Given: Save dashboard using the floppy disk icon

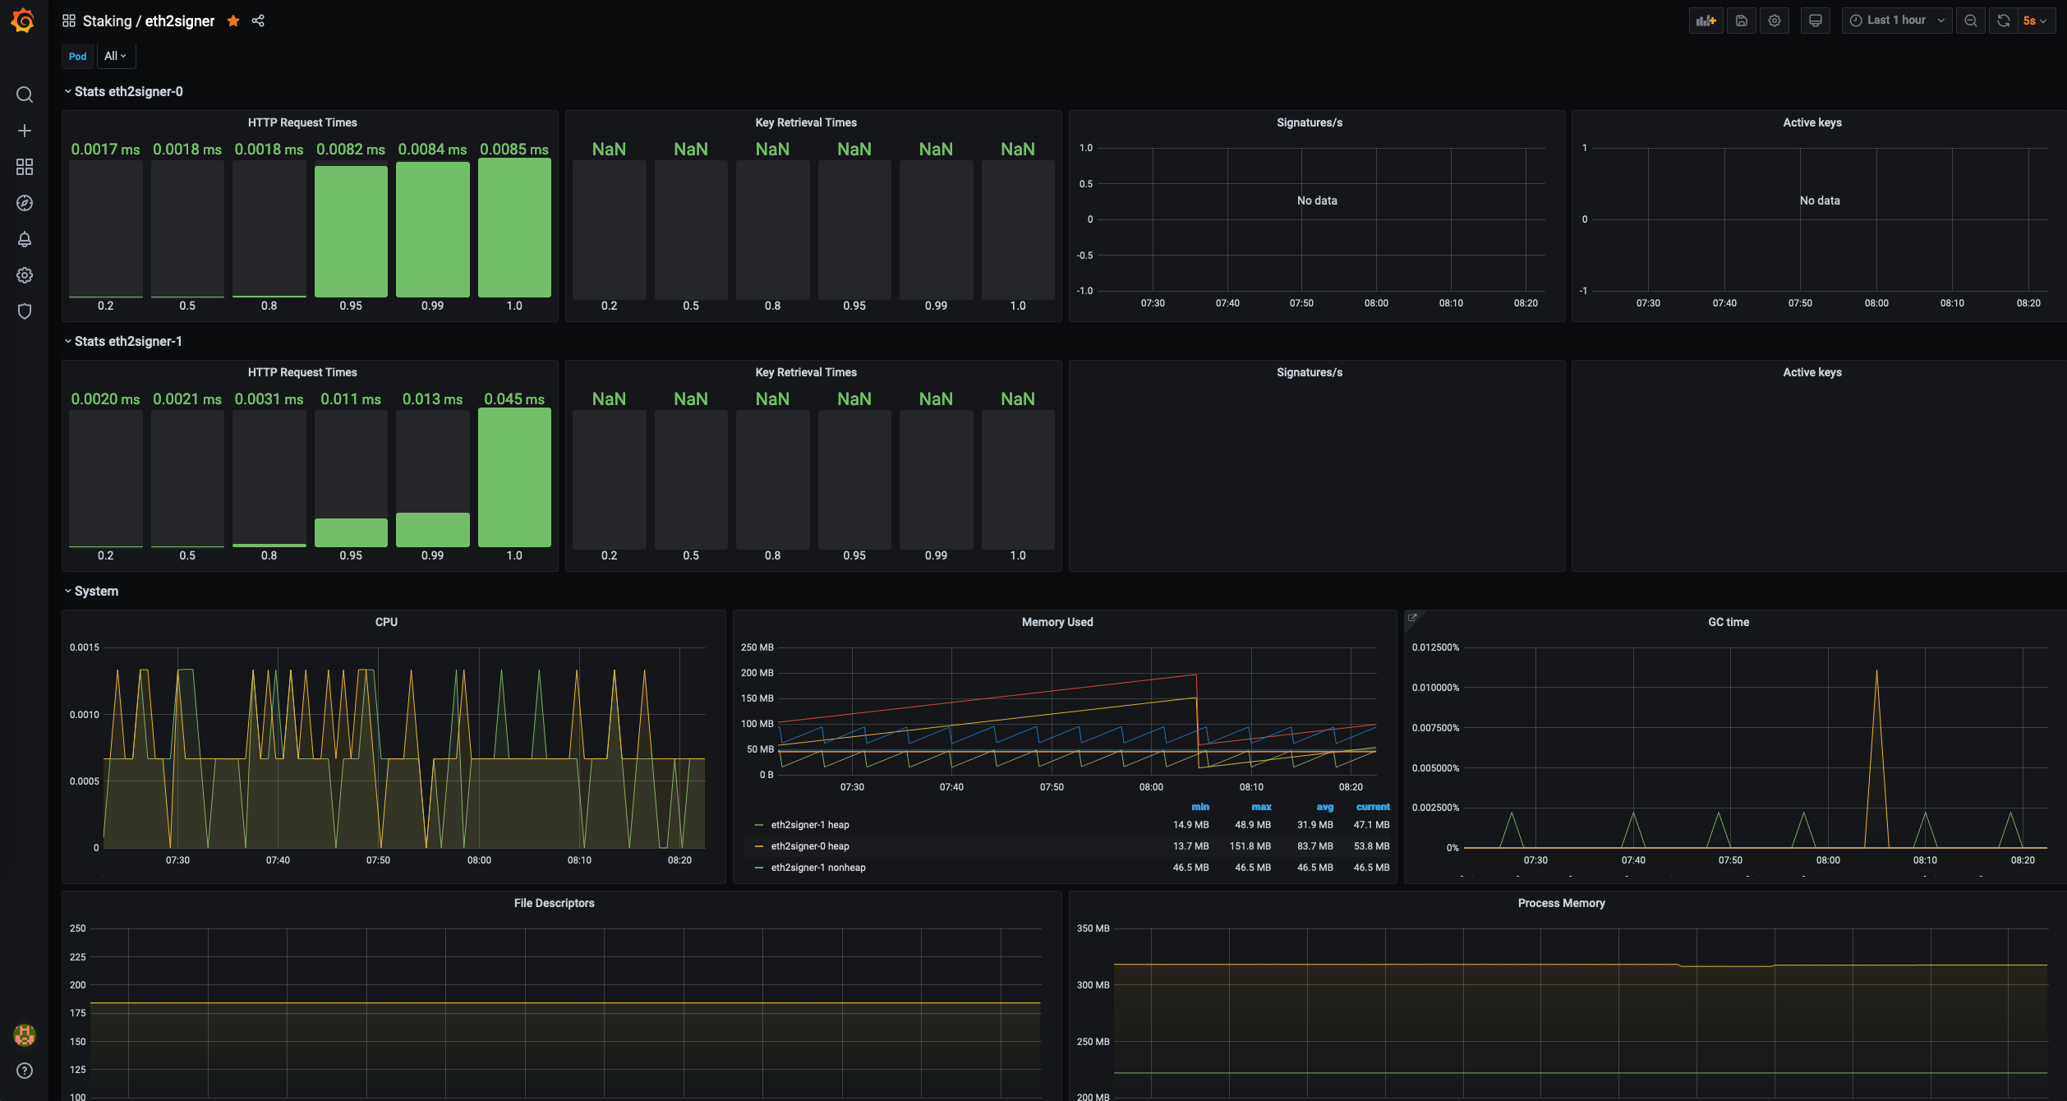Looking at the screenshot, I should [1741, 21].
